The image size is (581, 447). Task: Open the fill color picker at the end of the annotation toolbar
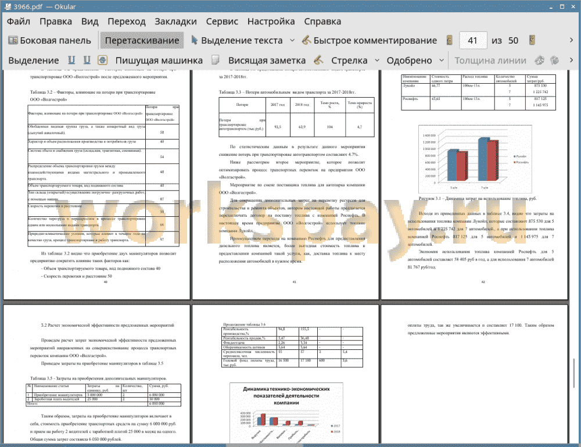555,60
